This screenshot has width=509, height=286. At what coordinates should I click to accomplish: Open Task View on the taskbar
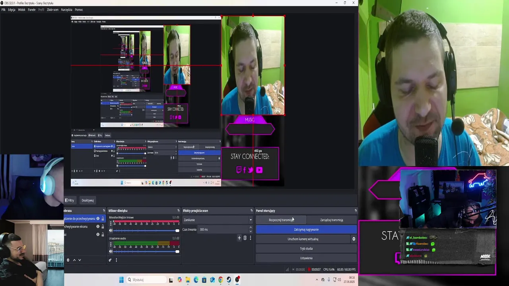pos(171,280)
